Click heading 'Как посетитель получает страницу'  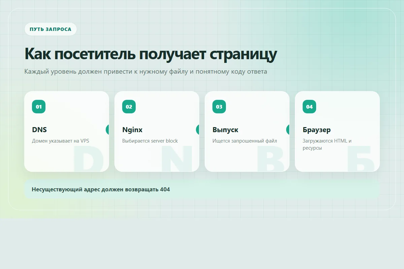coord(151,54)
